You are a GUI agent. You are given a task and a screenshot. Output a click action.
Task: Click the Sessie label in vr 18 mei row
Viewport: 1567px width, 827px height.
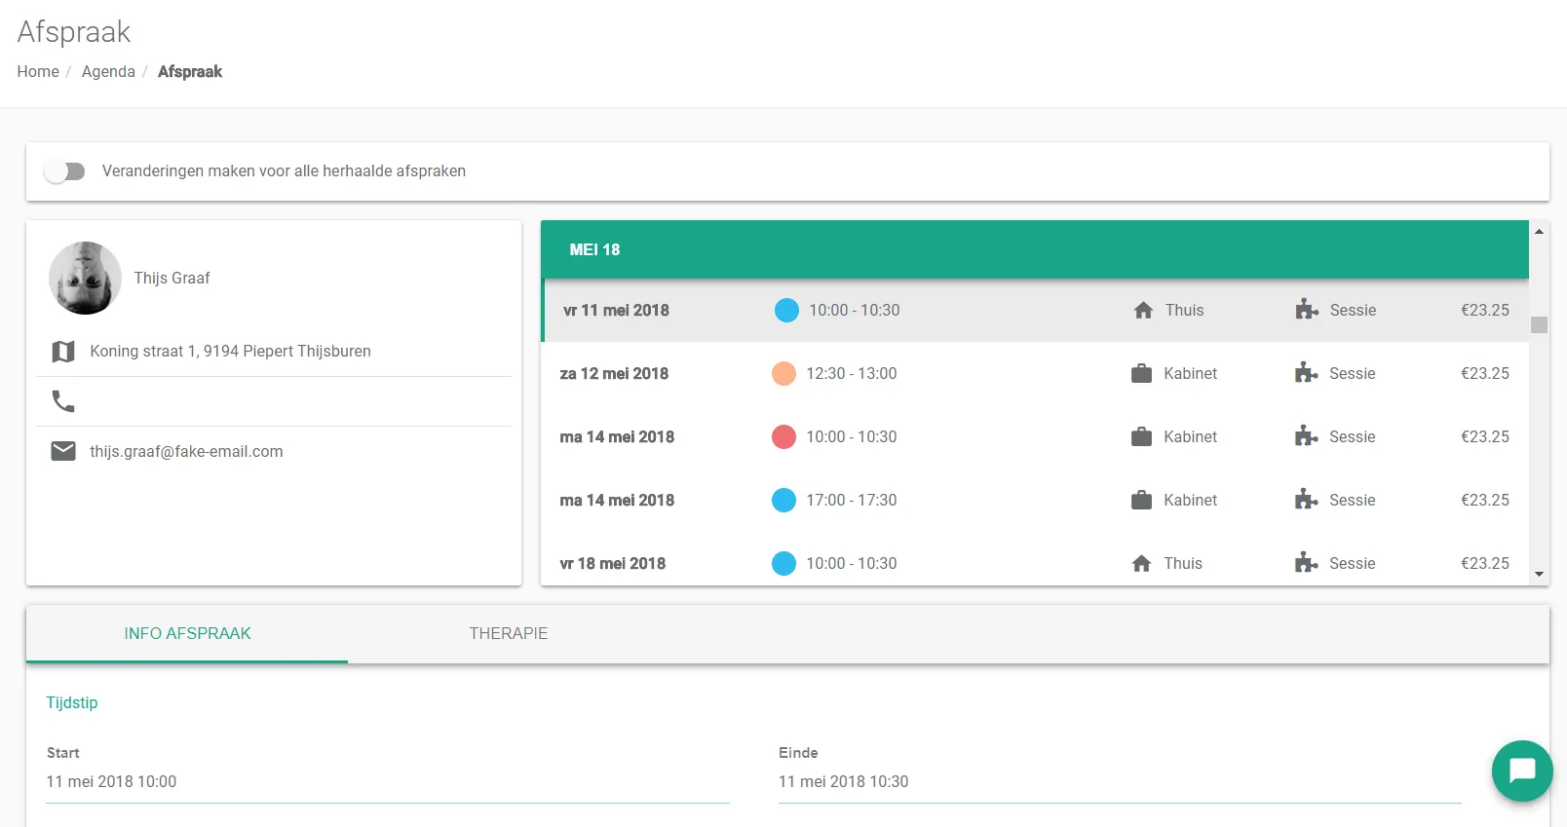[1352, 564]
